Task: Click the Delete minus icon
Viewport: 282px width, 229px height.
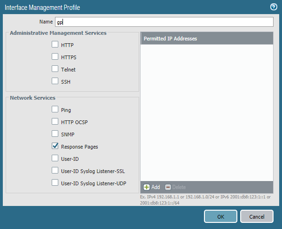Action: point(169,187)
